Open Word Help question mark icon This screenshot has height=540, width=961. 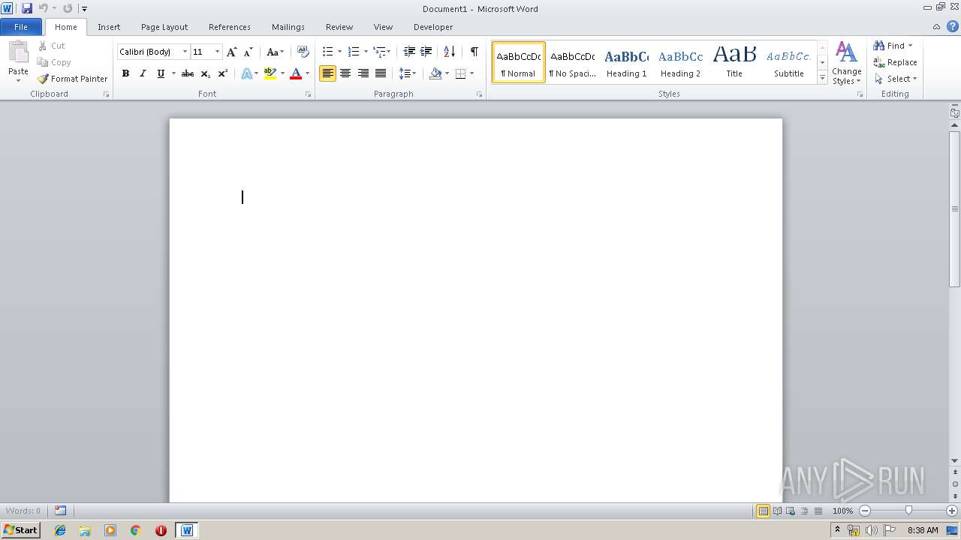(952, 27)
